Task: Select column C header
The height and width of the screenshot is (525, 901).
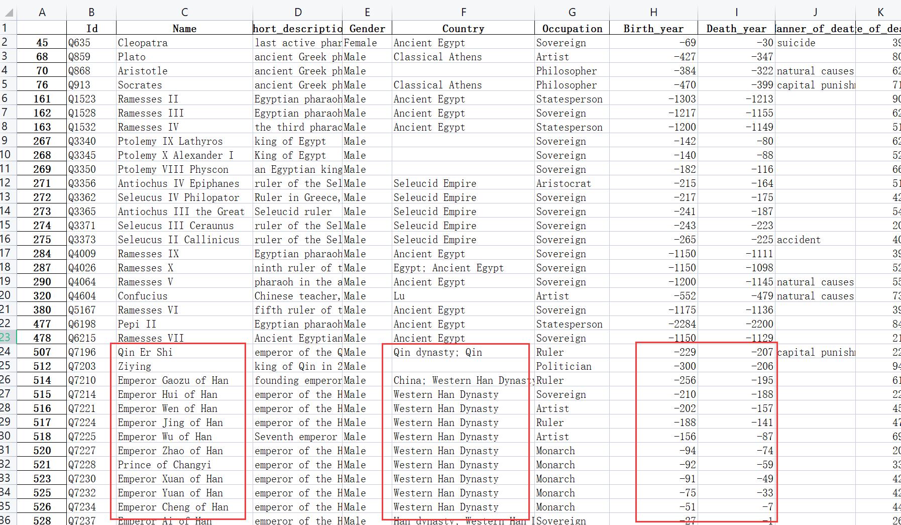Action: 184,12
